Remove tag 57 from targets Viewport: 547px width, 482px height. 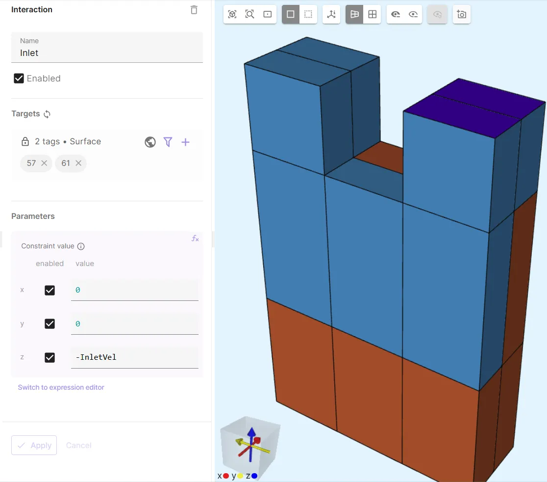click(44, 163)
